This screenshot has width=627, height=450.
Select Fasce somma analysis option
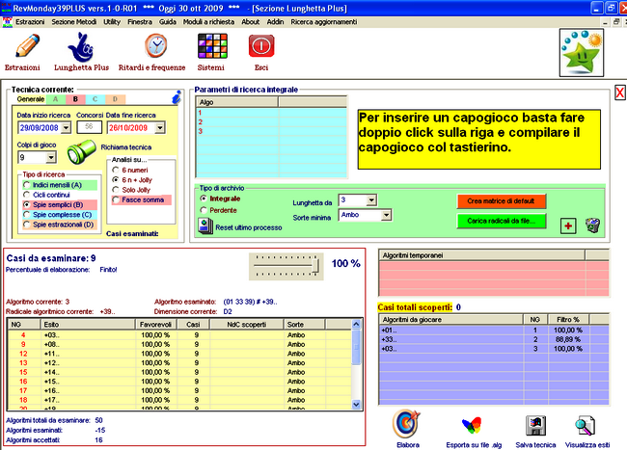pos(116,199)
